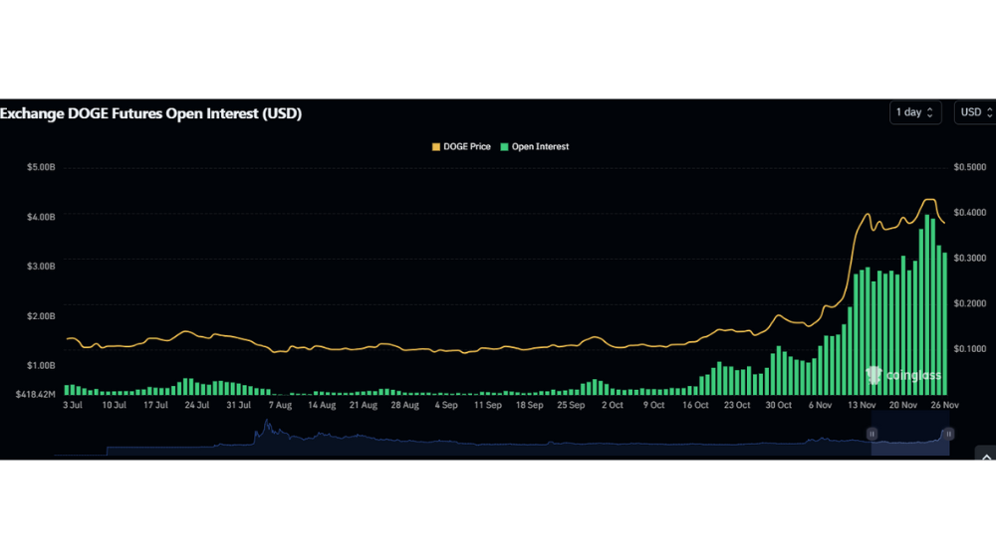Click the $4.00B left axis label
This screenshot has width=996, height=559.
41,217
